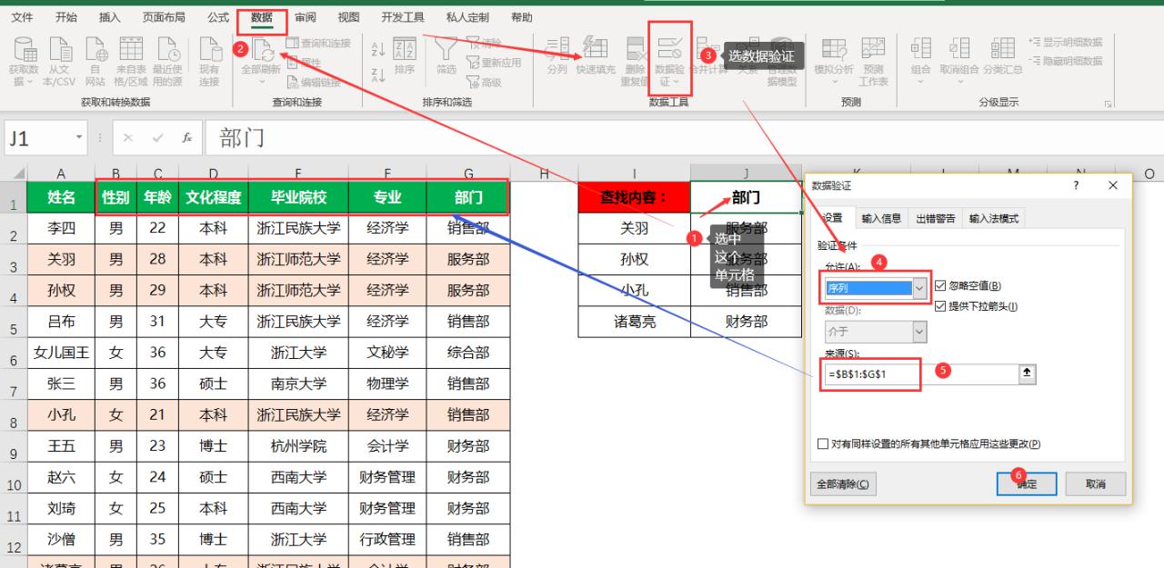Switch to the View (视图) tab

click(348, 17)
